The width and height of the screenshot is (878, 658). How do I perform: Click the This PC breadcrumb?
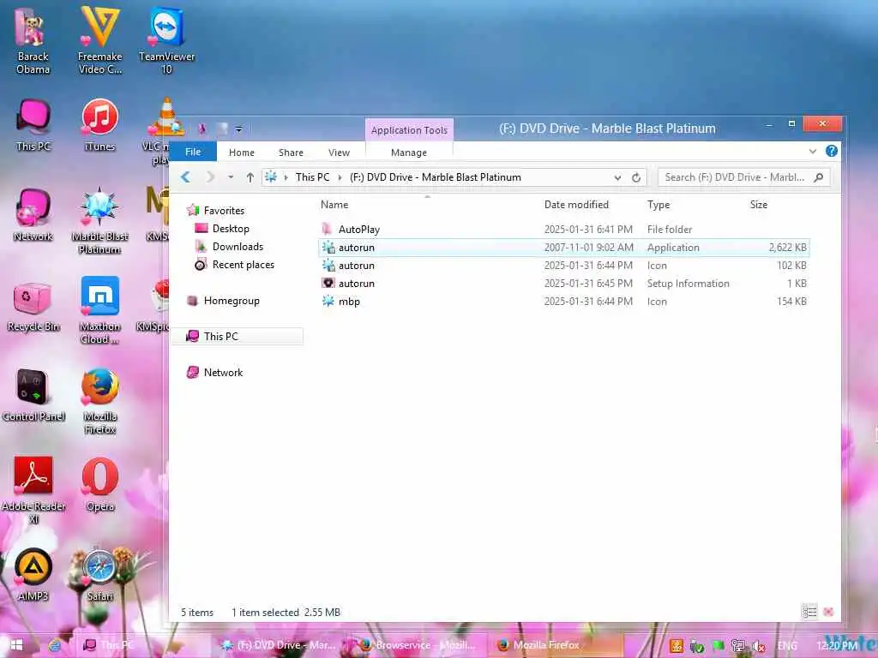coord(312,177)
